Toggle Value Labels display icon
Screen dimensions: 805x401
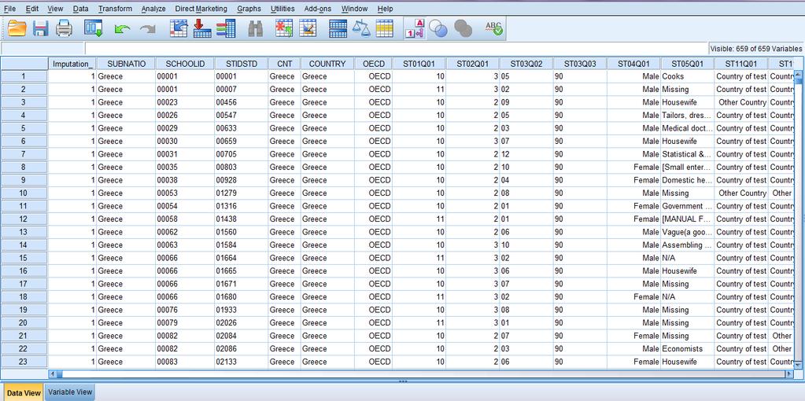[x=415, y=28]
